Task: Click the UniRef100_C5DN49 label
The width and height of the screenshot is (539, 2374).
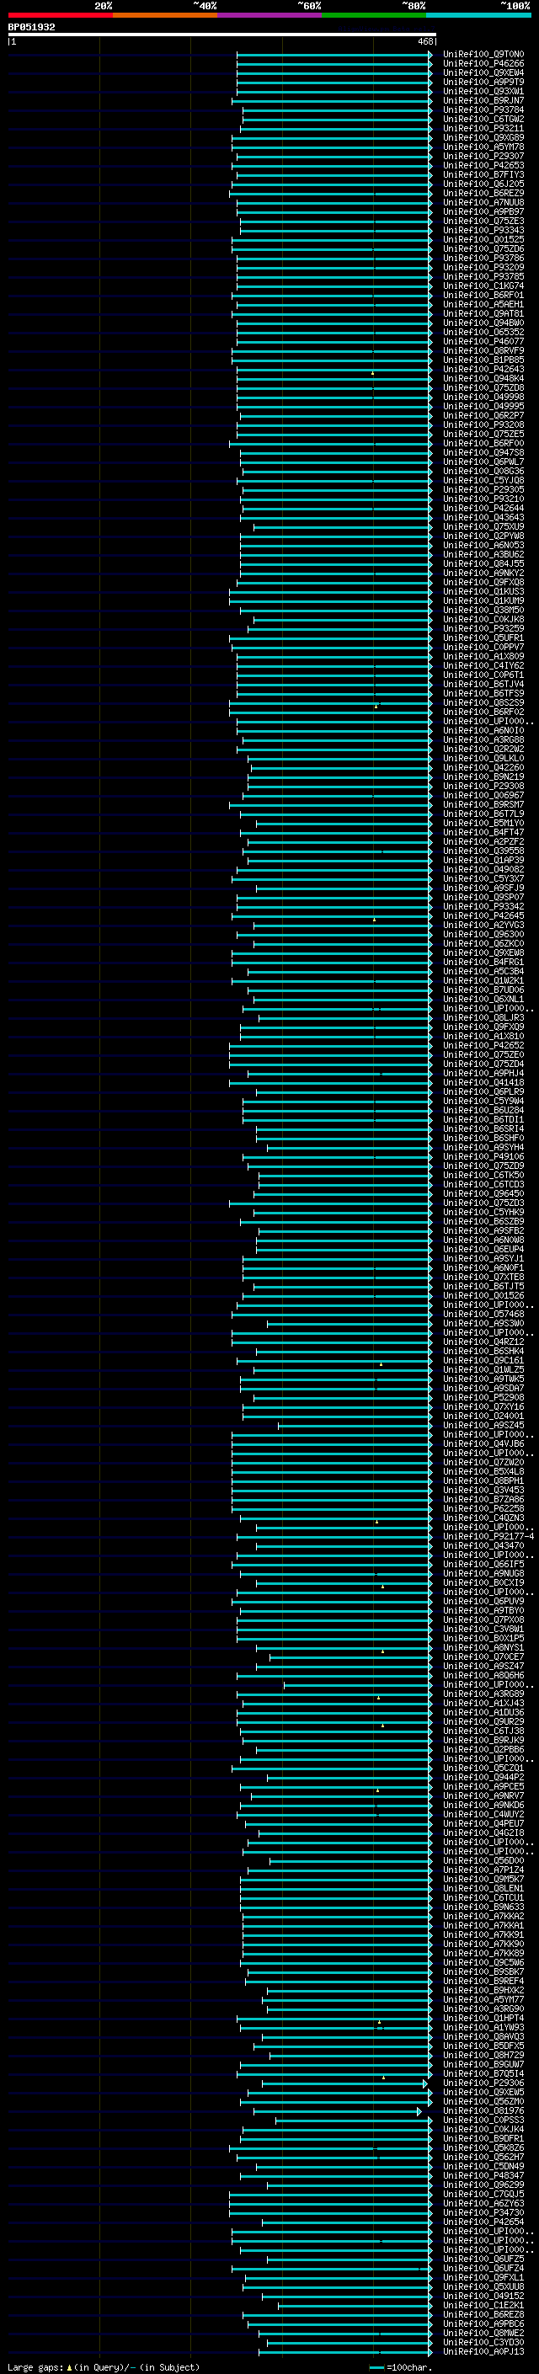Action: coord(483,2166)
